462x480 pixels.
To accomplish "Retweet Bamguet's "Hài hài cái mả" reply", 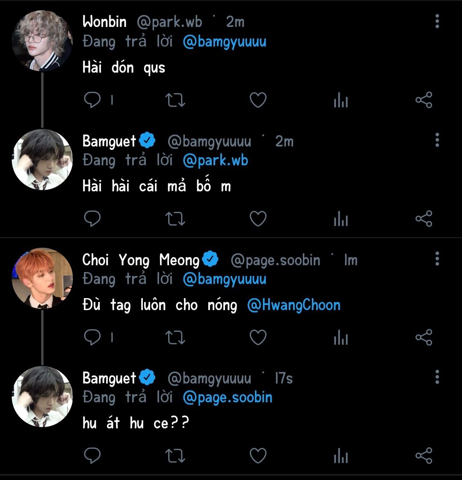I will coord(175,219).
